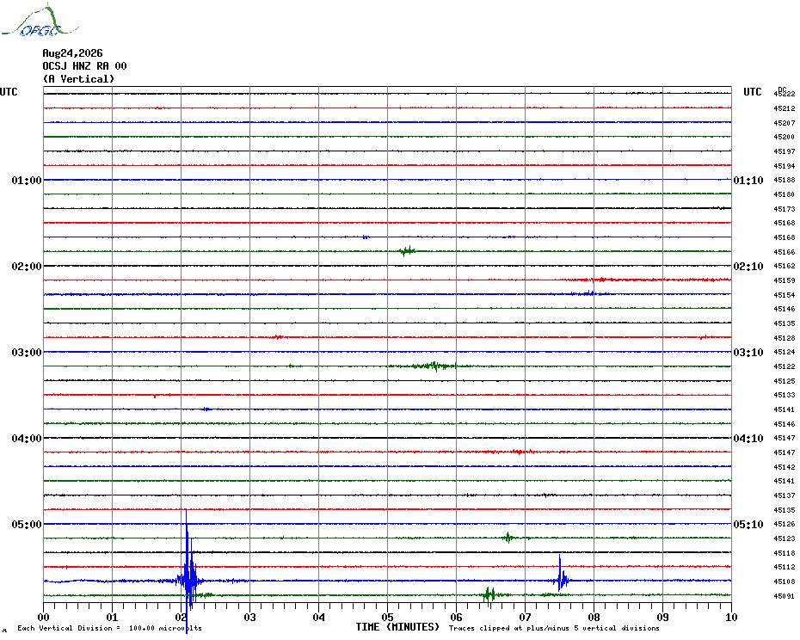800x640 pixels.
Task: Click the OFGC logo
Action: pyautogui.click(x=40, y=22)
